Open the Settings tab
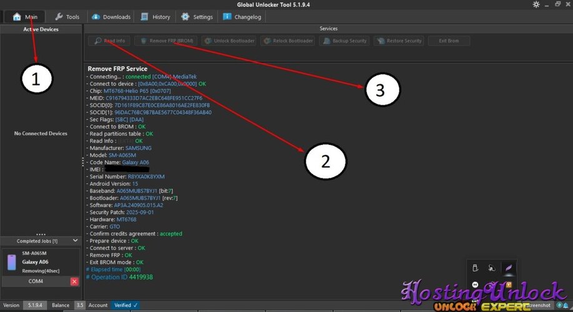The image size is (573, 312). click(197, 17)
